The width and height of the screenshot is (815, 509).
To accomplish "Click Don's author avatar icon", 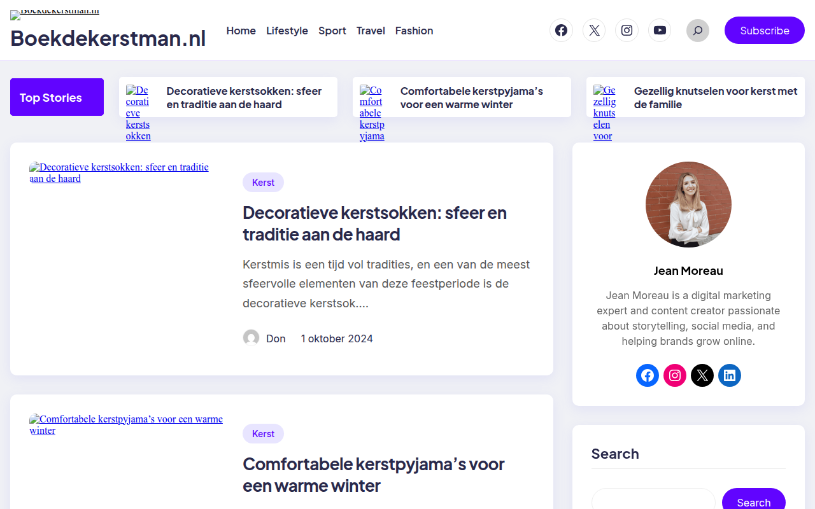I will click(251, 338).
